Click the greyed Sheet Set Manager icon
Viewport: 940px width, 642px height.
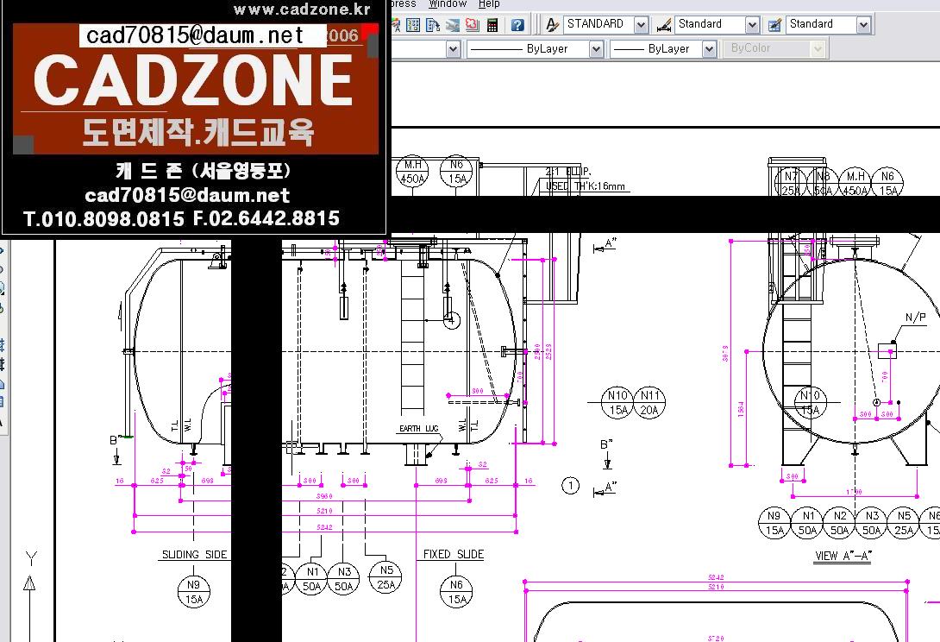click(x=453, y=25)
